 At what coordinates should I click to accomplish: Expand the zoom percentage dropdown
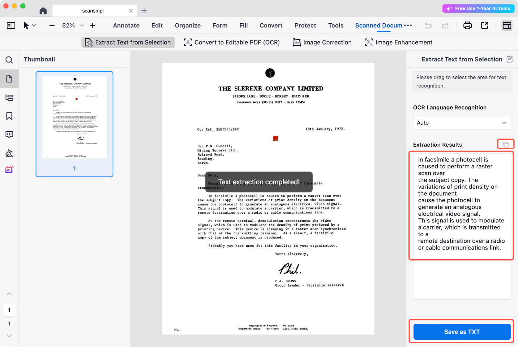tap(82, 26)
